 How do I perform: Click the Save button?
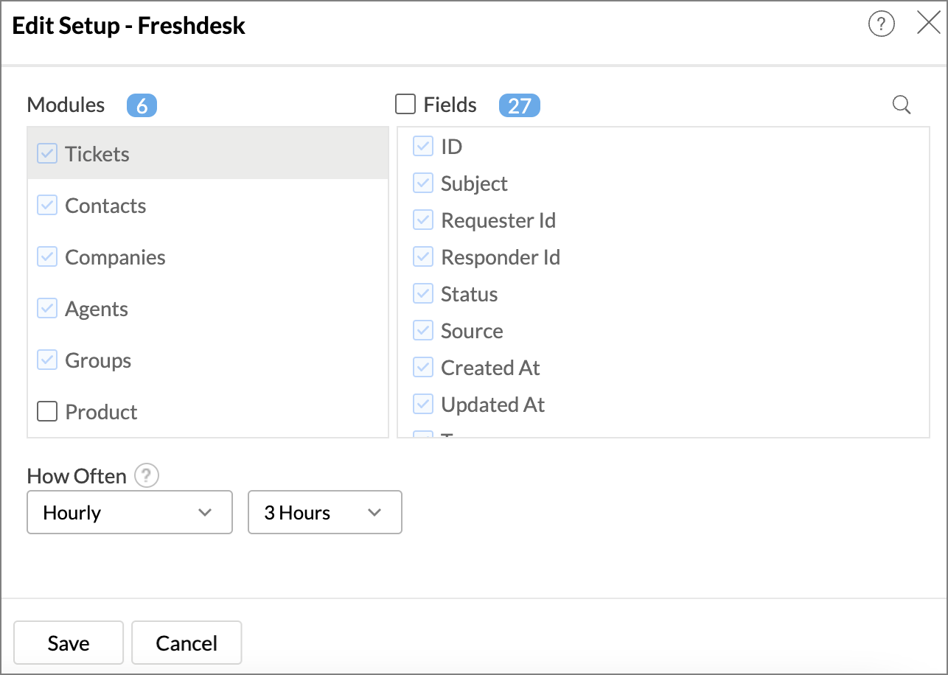point(69,643)
